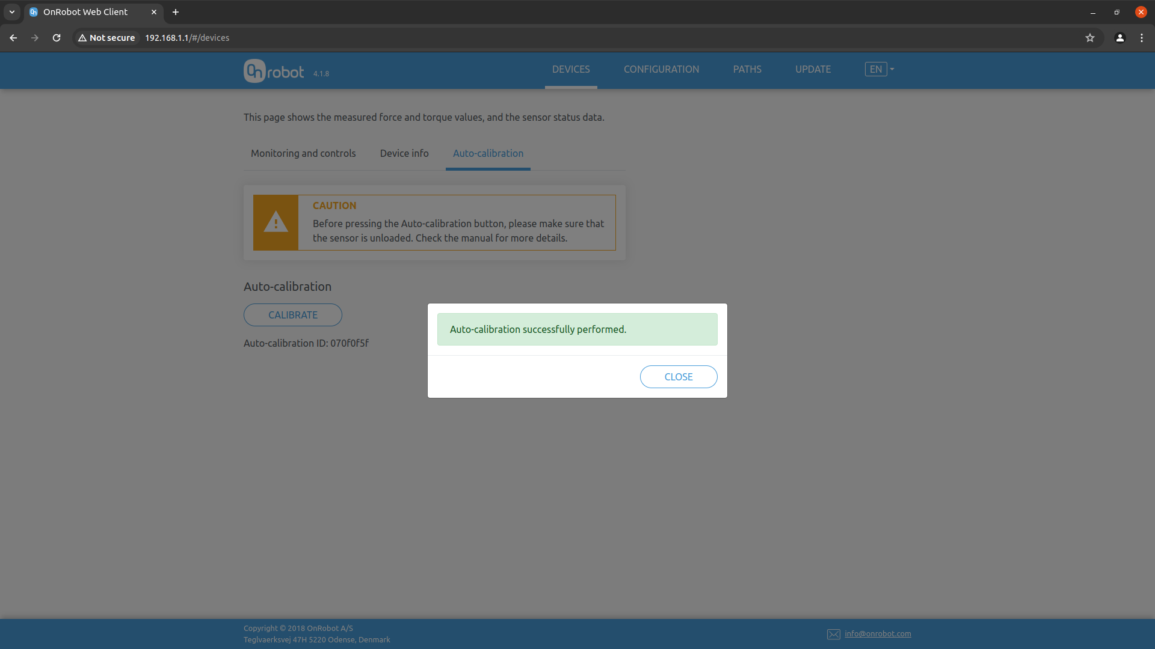
Task: Switch to Monitoring and controls tab
Action: (x=303, y=153)
